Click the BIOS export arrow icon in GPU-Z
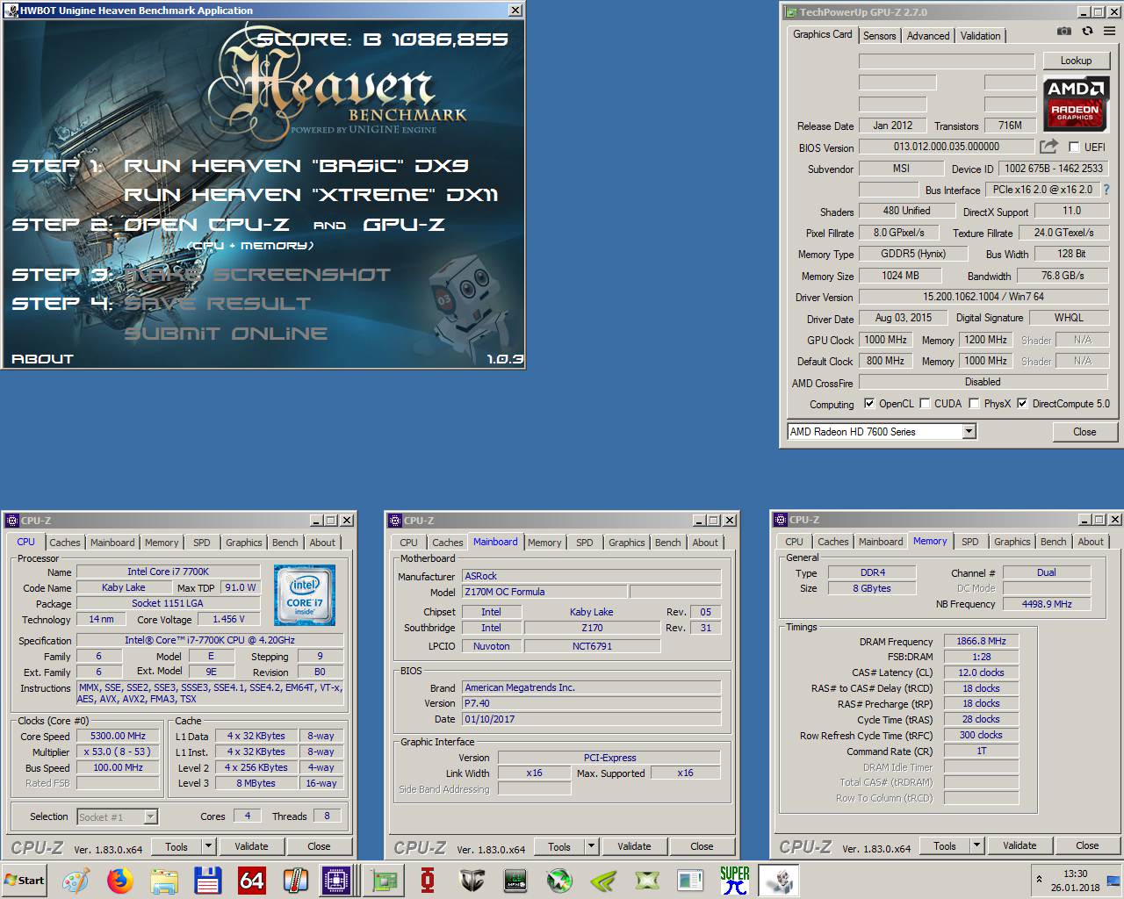 pyautogui.click(x=1048, y=147)
